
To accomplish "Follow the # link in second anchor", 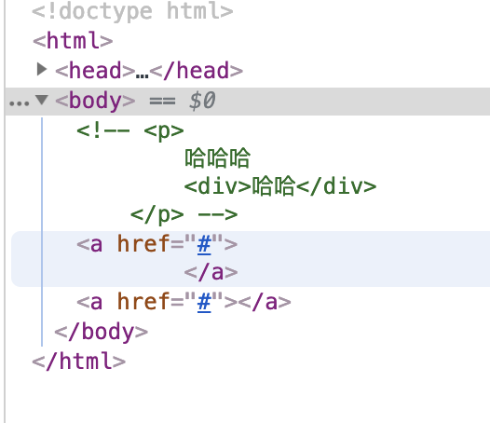I will pyautogui.click(x=204, y=302).
